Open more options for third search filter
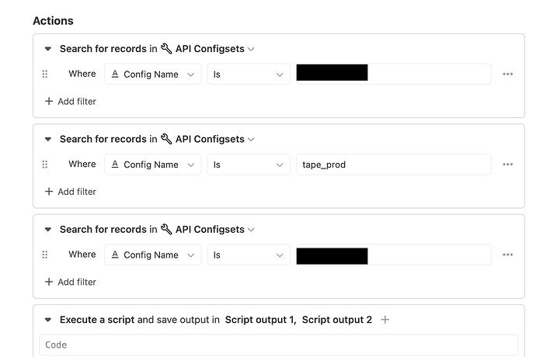 tap(507, 255)
